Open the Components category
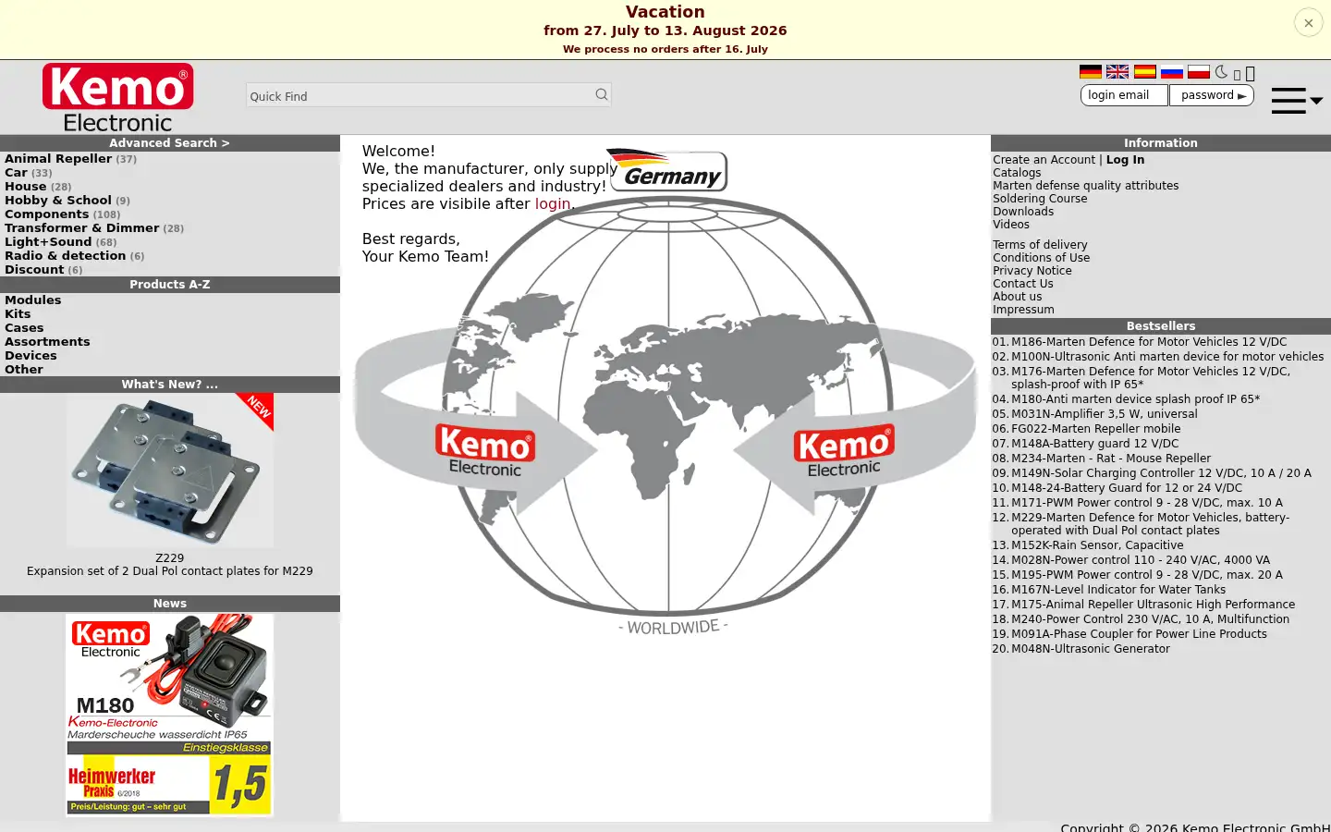This screenshot has width=1331, height=832. [x=47, y=214]
